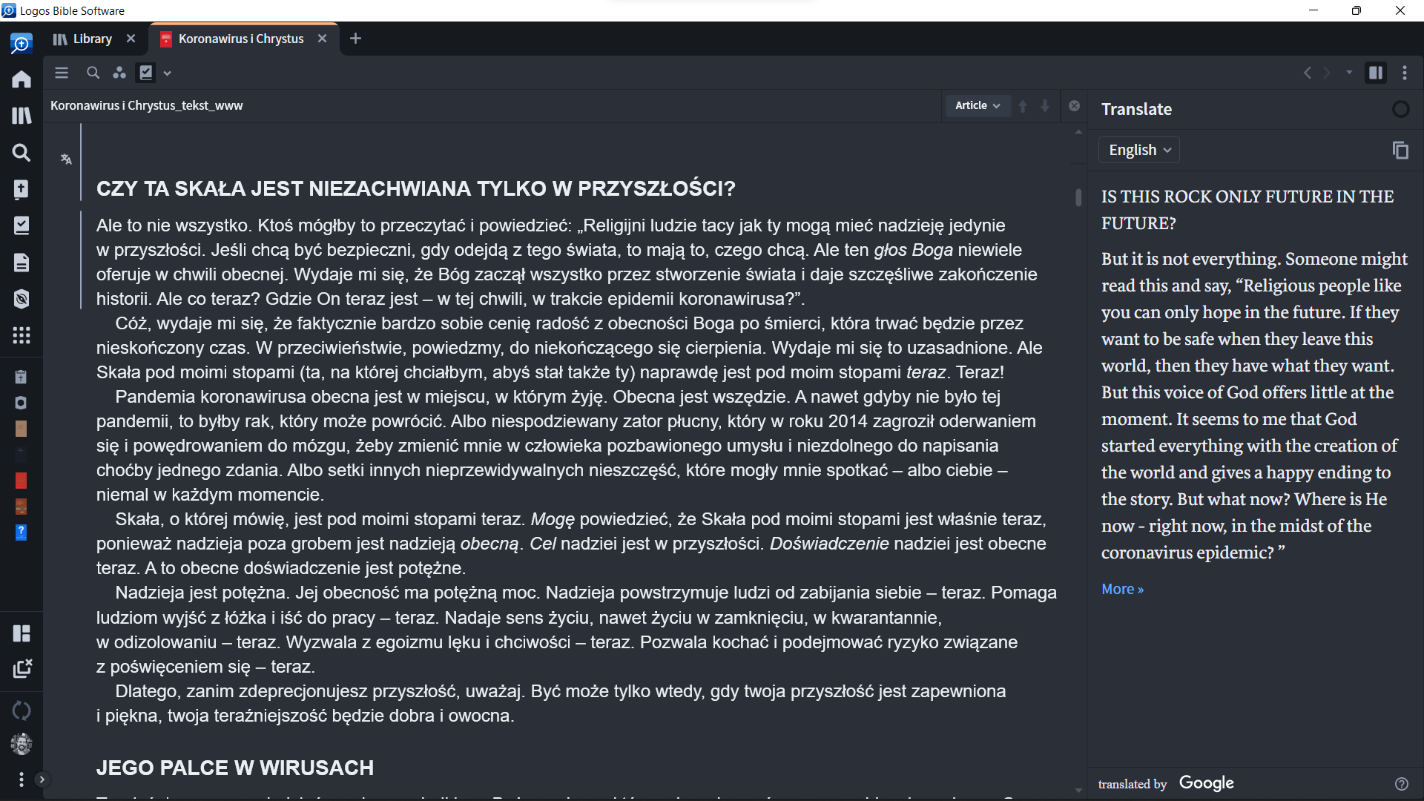The width and height of the screenshot is (1424, 801).
Task: Toggle the resource table of contents menu
Action: click(62, 73)
